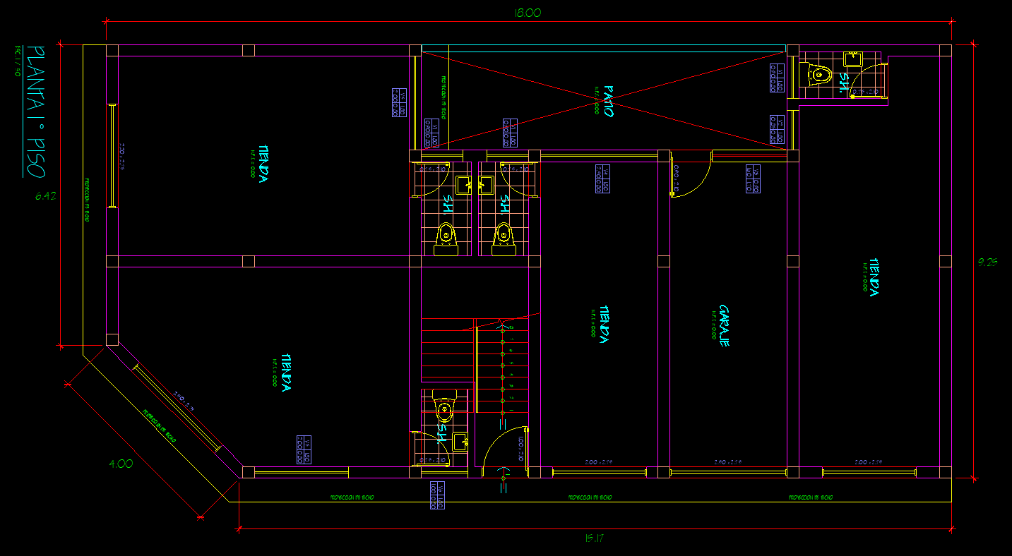
Task: Select the window on upper-left shop's left wall
Action: coord(112,156)
